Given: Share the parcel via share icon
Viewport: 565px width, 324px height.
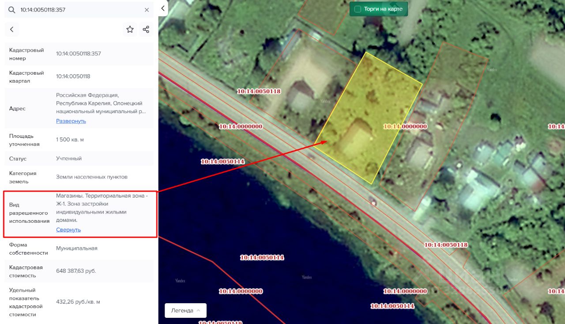Looking at the screenshot, I should tap(146, 30).
